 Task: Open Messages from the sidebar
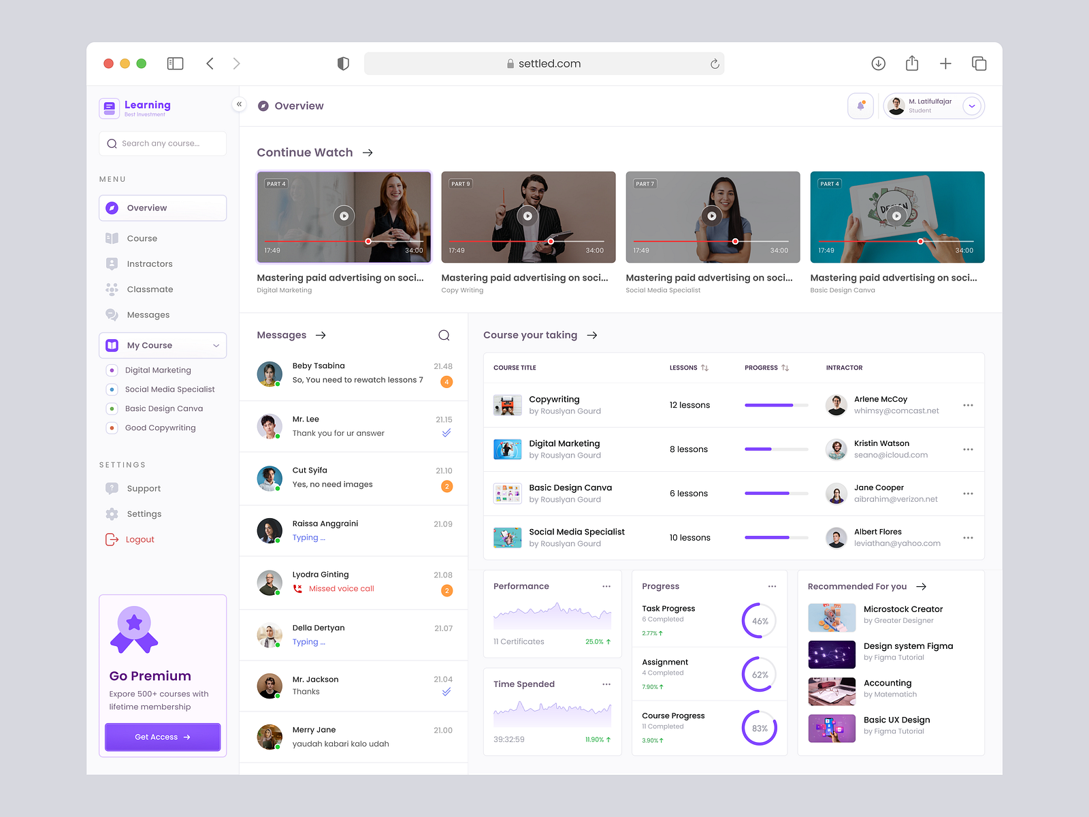[x=147, y=315]
